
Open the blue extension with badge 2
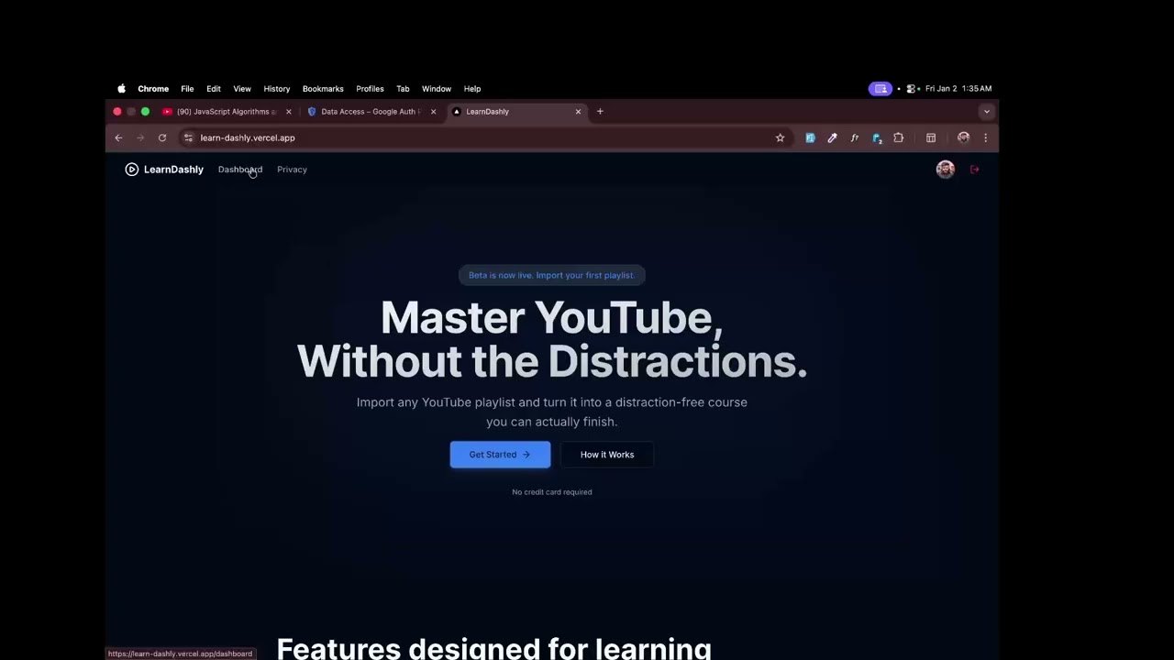[x=877, y=138]
